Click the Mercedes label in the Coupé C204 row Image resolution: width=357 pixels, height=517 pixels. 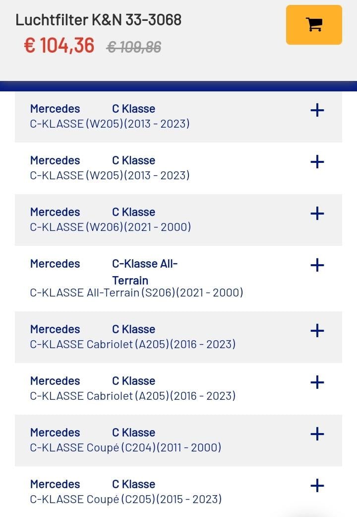[x=55, y=433]
